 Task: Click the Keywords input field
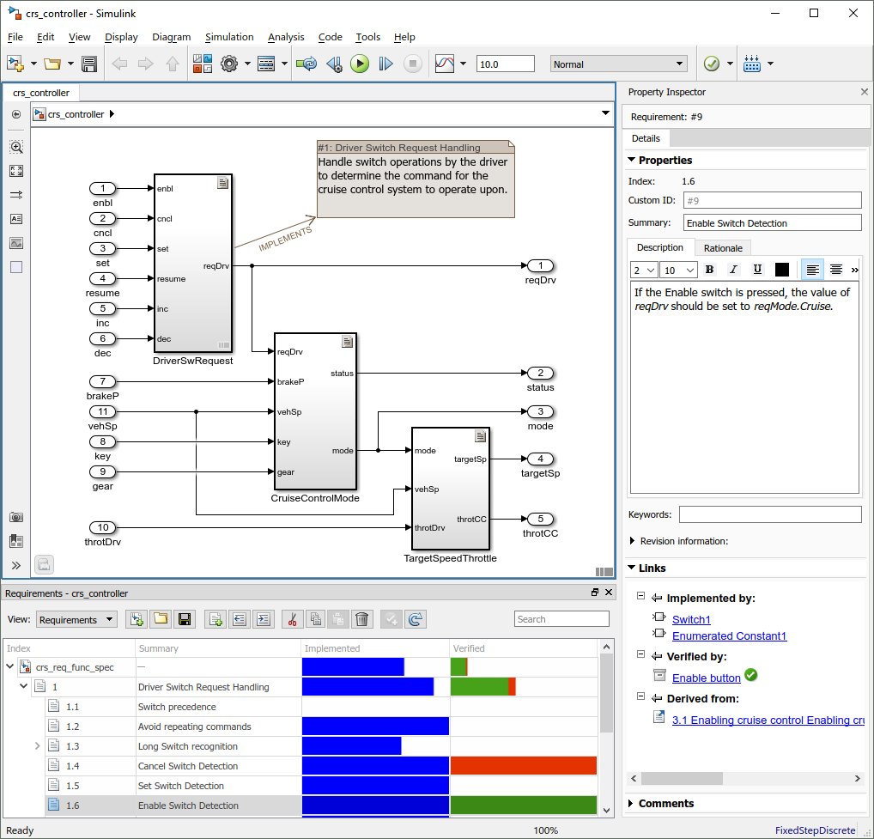(x=769, y=514)
